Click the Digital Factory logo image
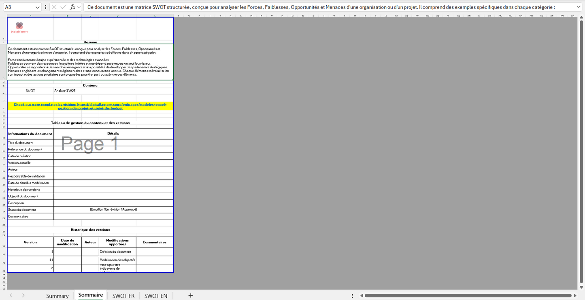 (x=19, y=27)
